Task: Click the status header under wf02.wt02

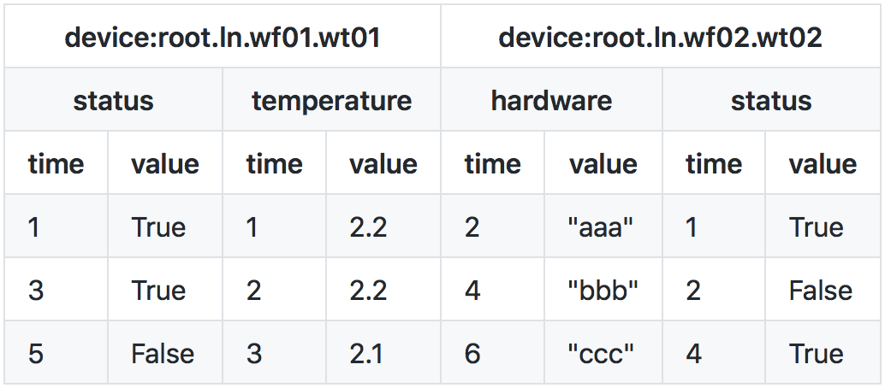Action: (x=771, y=101)
